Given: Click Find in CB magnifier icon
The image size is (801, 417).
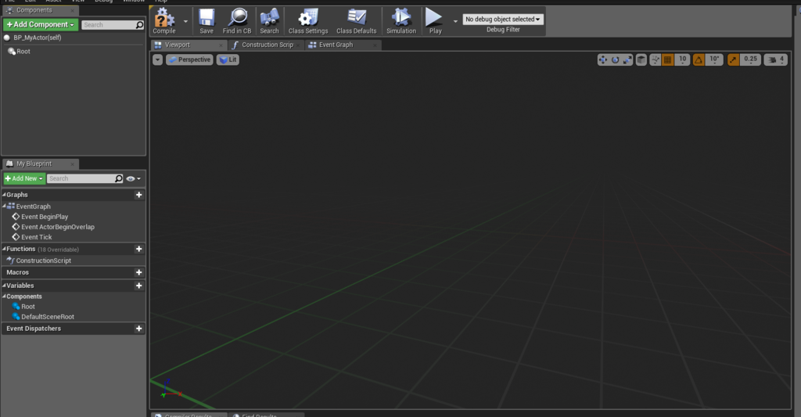Looking at the screenshot, I should pyautogui.click(x=237, y=21).
